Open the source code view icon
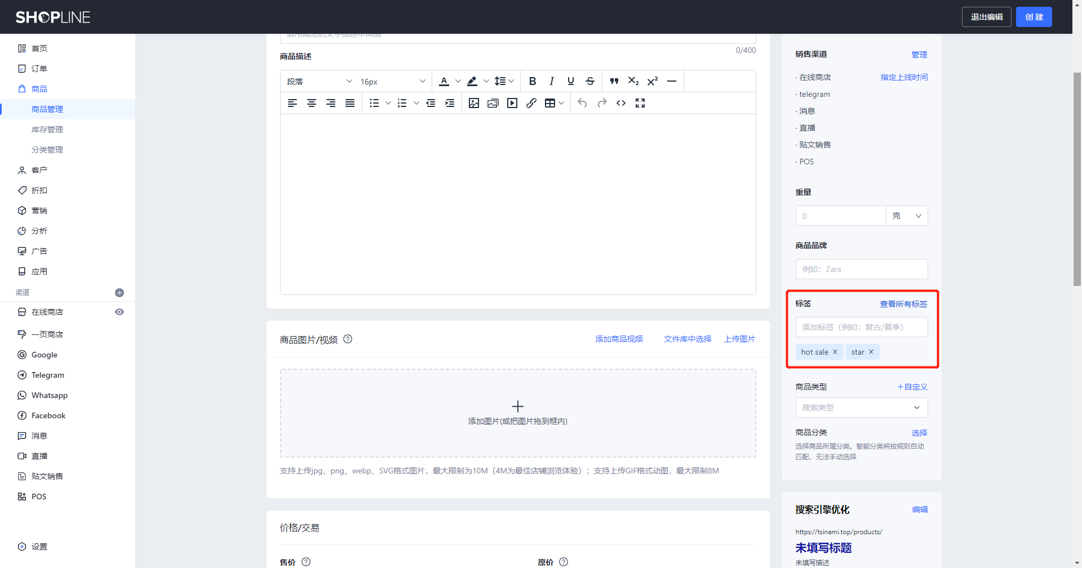Screen dimensions: 1082x568 click(621, 103)
